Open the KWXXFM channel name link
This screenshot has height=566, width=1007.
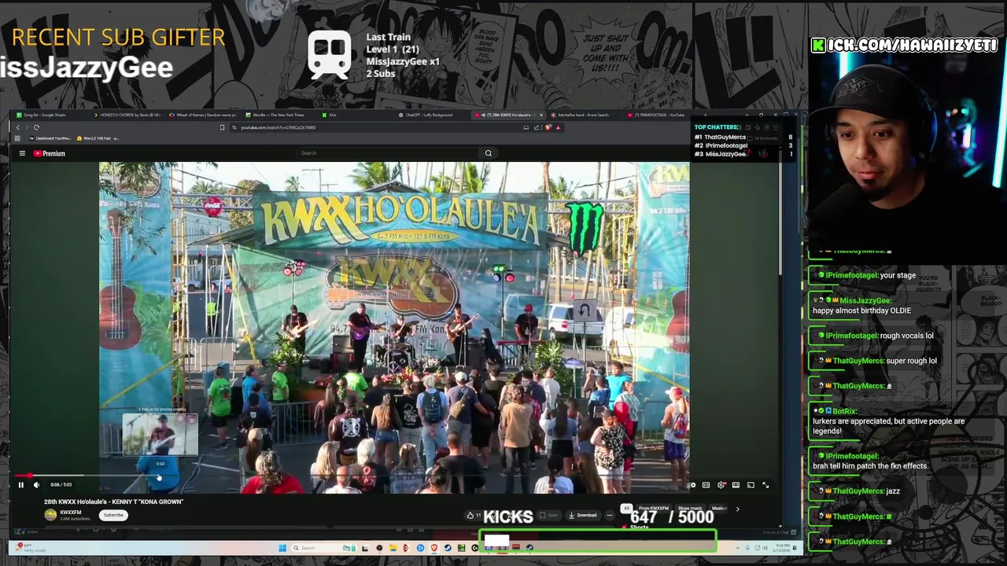point(71,513)
